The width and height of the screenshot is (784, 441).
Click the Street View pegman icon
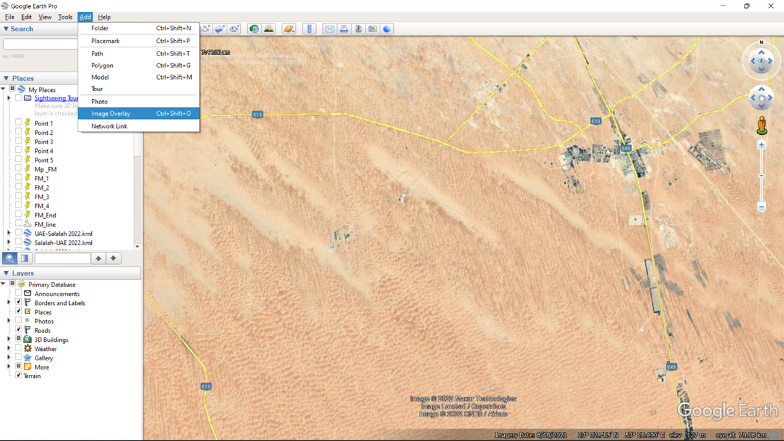pyautogui.click(x=762, y=124)
